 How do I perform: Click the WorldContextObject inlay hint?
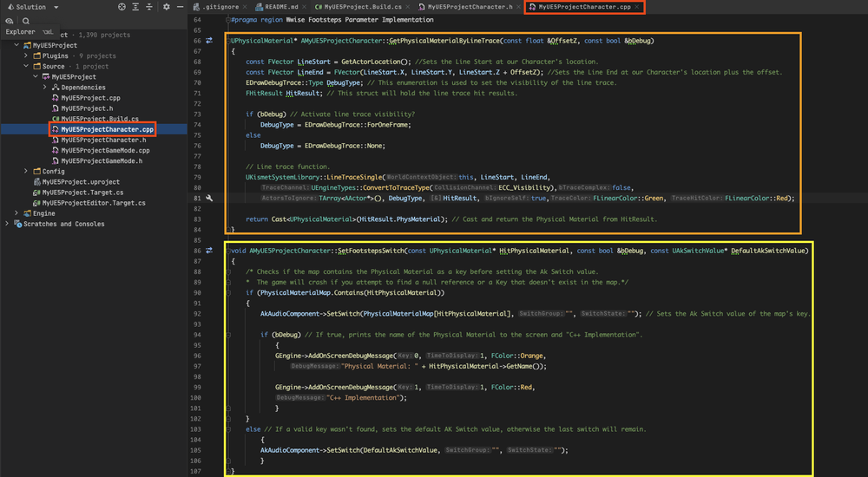coord(422,177)
